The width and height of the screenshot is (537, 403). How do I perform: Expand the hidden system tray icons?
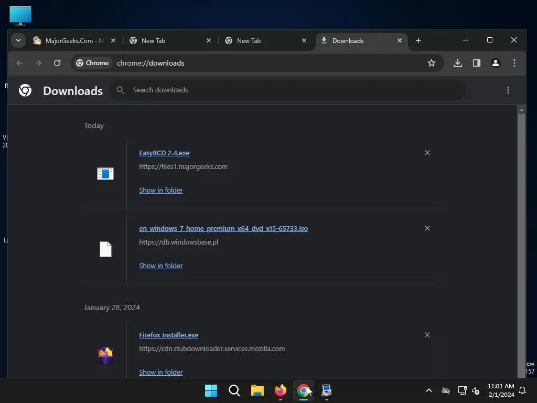428,390
